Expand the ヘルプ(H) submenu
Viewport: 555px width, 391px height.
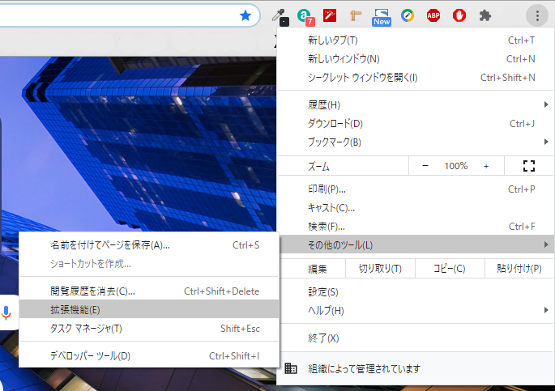(416, 310)
